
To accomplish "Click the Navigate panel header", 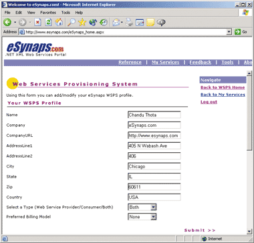I will point(223,80).
